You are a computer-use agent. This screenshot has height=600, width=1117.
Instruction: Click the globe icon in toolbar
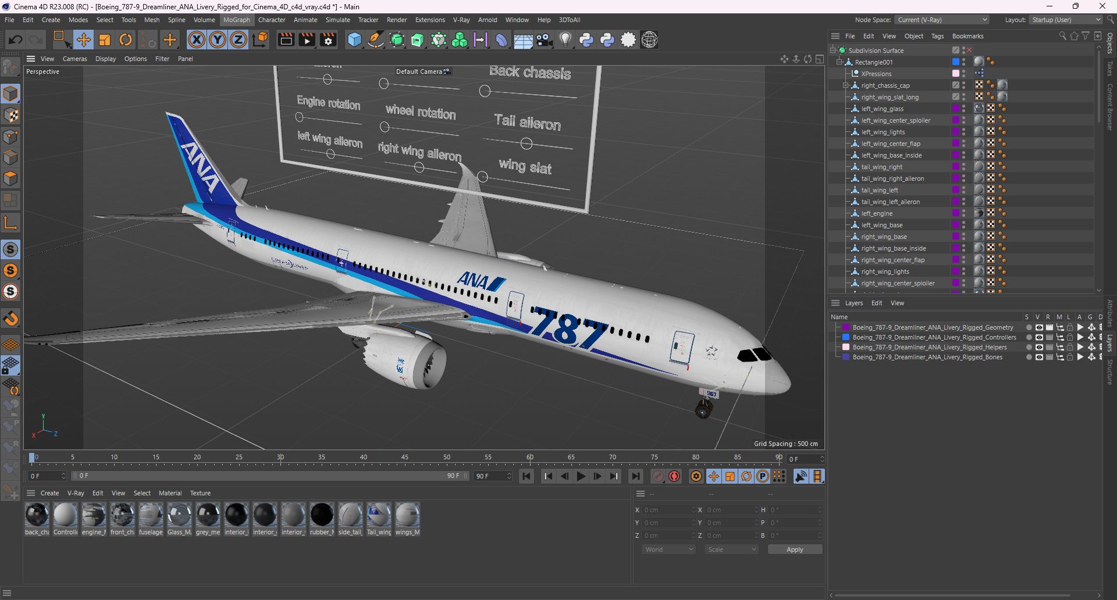pos(649,40)
